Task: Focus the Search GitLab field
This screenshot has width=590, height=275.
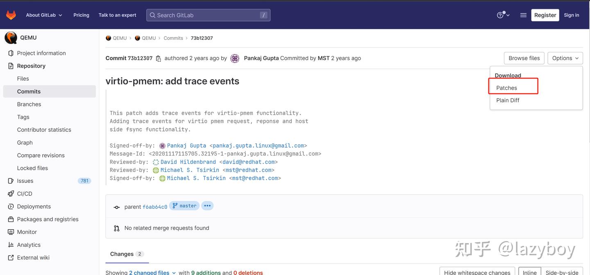Action: click(x=208, y=15)
